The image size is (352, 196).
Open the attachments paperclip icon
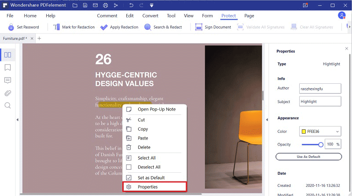coord(7,93)
